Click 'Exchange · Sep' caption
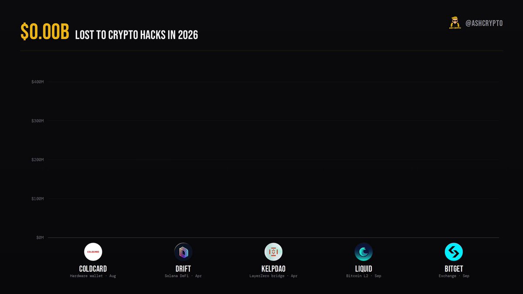The height and width of the screenshot is (294, 523). 454,276
